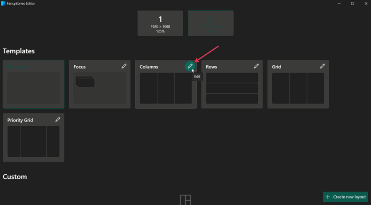
Task: Click the Priority Grid card title
Action: point(21,120)
